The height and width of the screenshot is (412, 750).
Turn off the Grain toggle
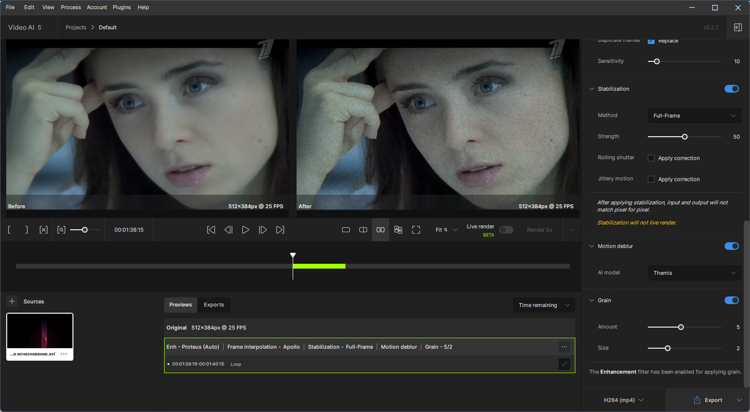(732, 300)
